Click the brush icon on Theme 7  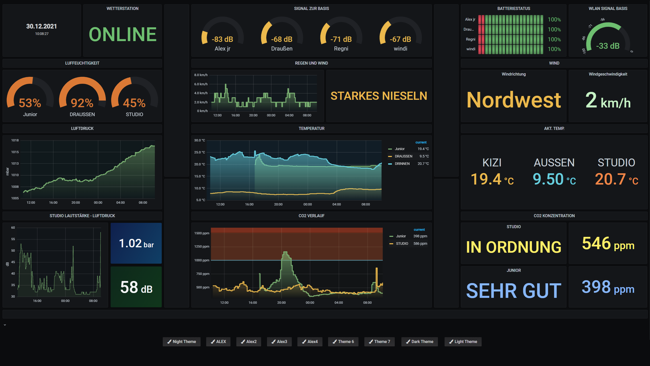371,342
